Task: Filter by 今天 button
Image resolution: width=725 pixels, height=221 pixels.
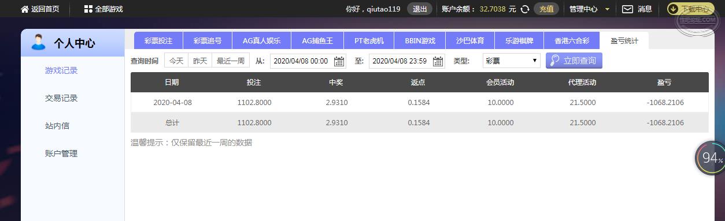Action: [176, 61]
